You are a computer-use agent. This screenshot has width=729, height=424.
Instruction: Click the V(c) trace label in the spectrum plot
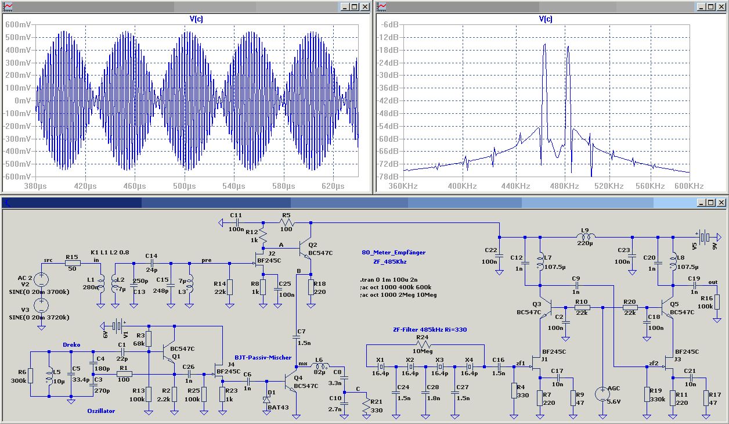[x=545, y=19]
